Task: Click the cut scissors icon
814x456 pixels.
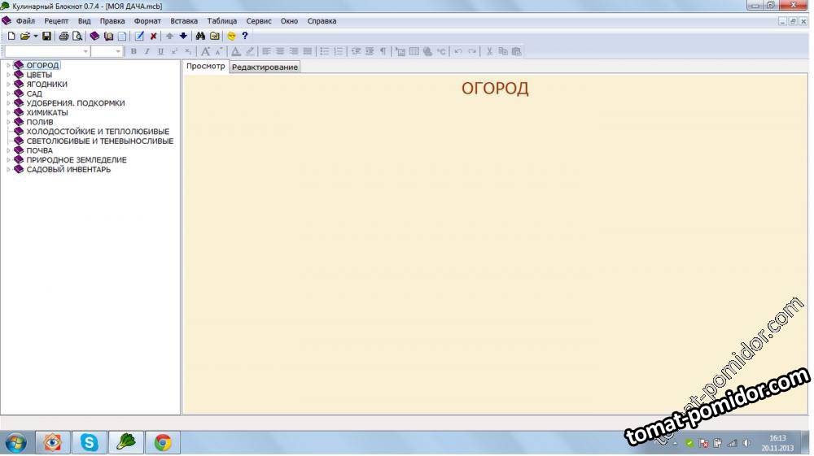Action: click(x=489, y=51)
